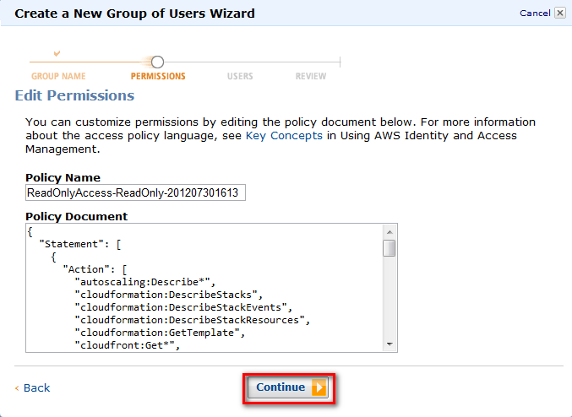Click the policy document scroll down arrow
The image size is (572, 417).
point(390,344)
